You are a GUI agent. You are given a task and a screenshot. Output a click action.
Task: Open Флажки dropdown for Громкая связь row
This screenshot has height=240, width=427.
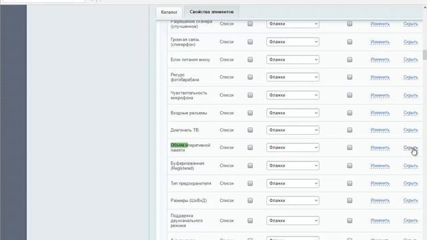click(293, 42)
